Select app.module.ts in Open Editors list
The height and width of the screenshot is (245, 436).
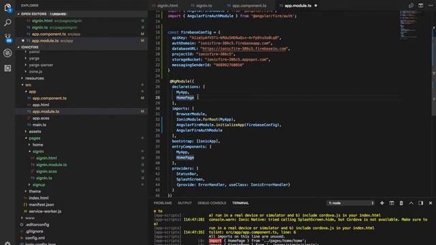click(x=82, y=41)
